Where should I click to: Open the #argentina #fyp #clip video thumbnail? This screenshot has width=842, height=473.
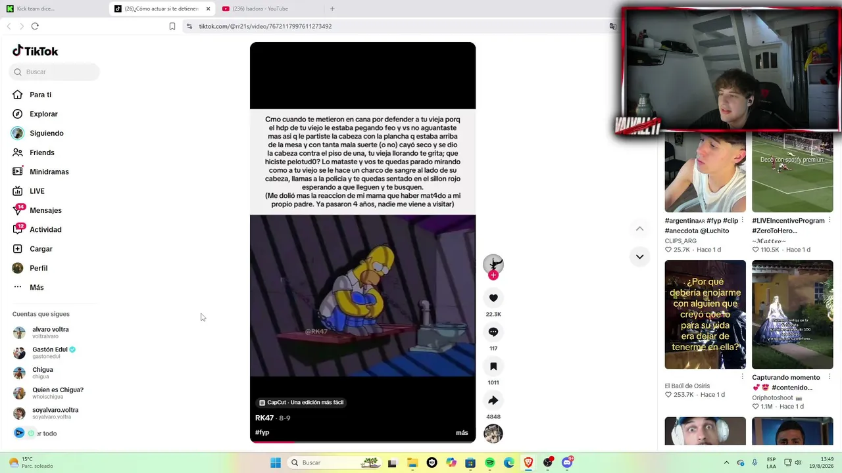point(705,172)
